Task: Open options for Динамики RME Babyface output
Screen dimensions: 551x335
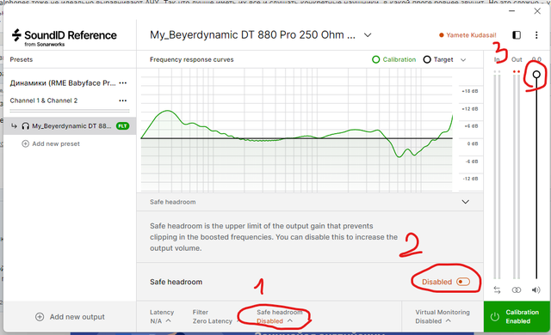Action: [122, 83]
